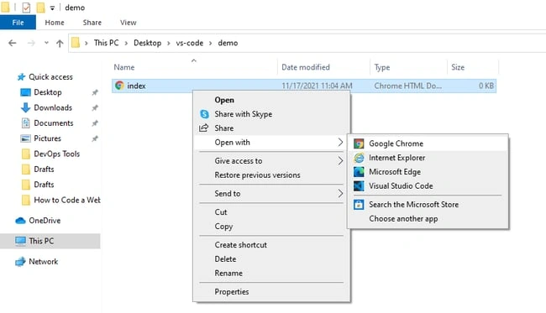The image size is (546, 313).
Task: Select Network in navigation pane
Action: [43, 262]
